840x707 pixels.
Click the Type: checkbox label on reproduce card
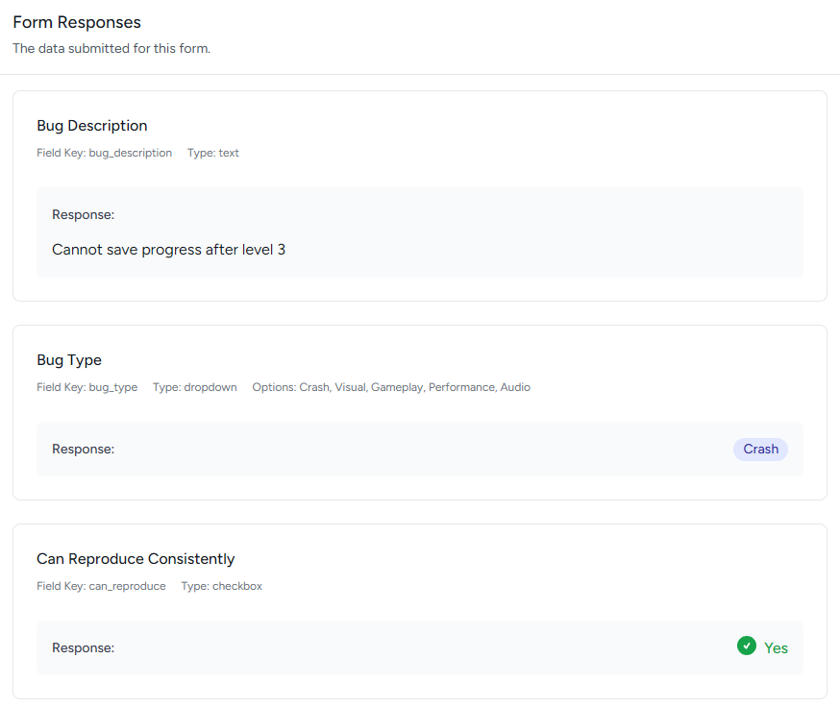221,586
